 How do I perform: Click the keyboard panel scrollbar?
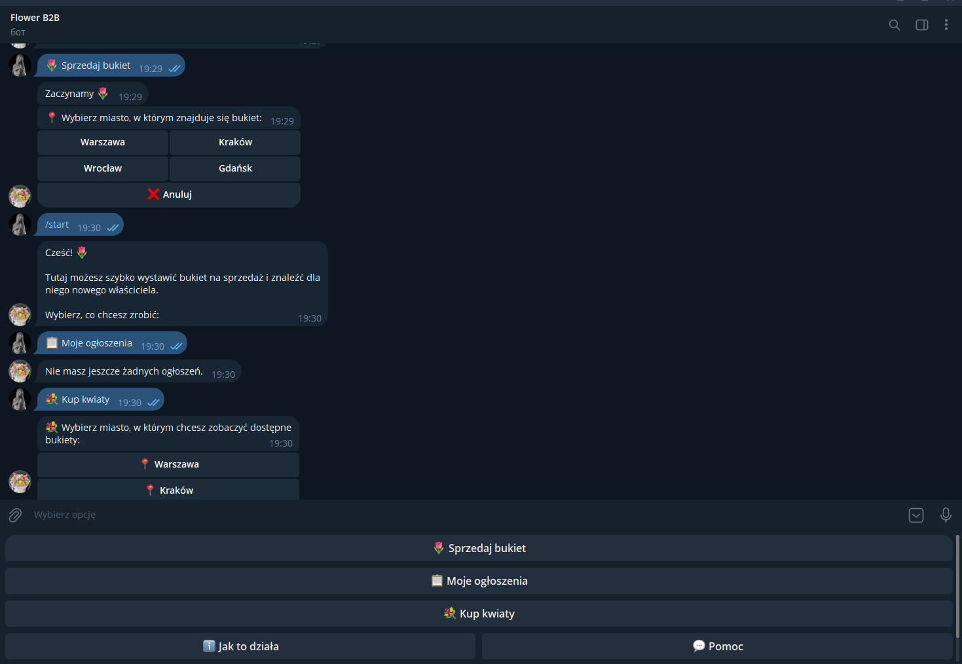(957, 586)
